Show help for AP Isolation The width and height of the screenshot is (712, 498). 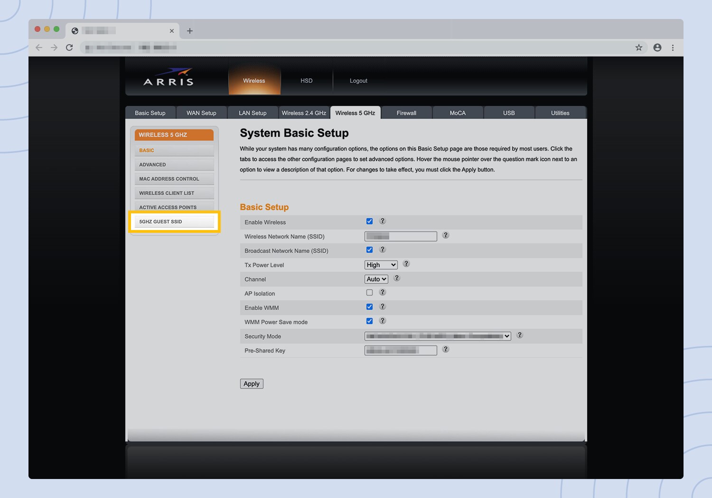coord(383,292)
